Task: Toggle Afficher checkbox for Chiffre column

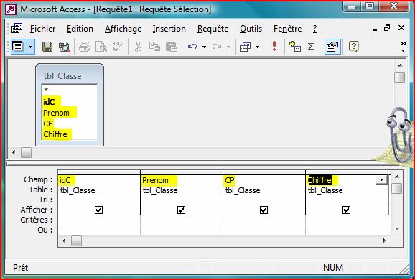Action: point(346,210)
